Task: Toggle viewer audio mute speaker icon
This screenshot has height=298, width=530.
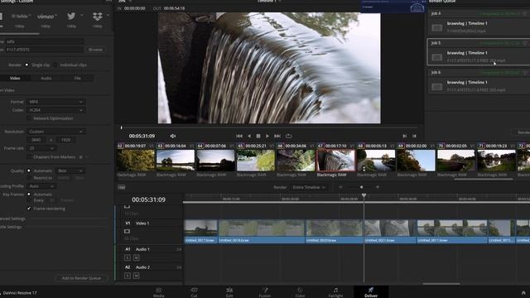Action: pyautogui.click(x=173, y=136)
